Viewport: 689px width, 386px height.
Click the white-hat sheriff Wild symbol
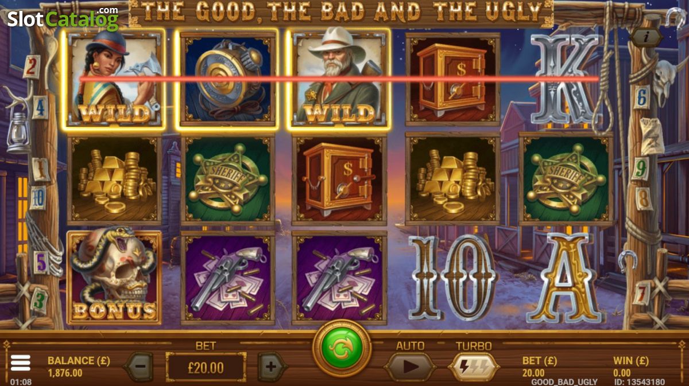click(x=339, y=78)
